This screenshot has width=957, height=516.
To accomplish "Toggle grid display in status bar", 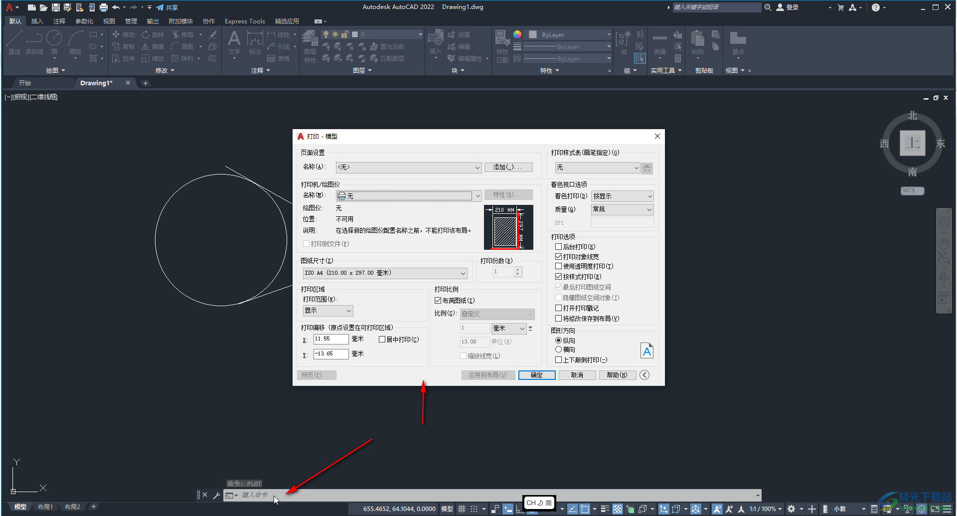I will (462, 509).
